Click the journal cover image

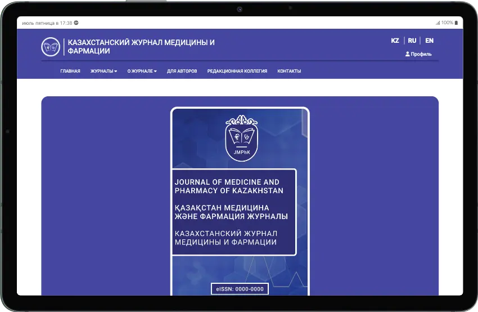(240, 201)
